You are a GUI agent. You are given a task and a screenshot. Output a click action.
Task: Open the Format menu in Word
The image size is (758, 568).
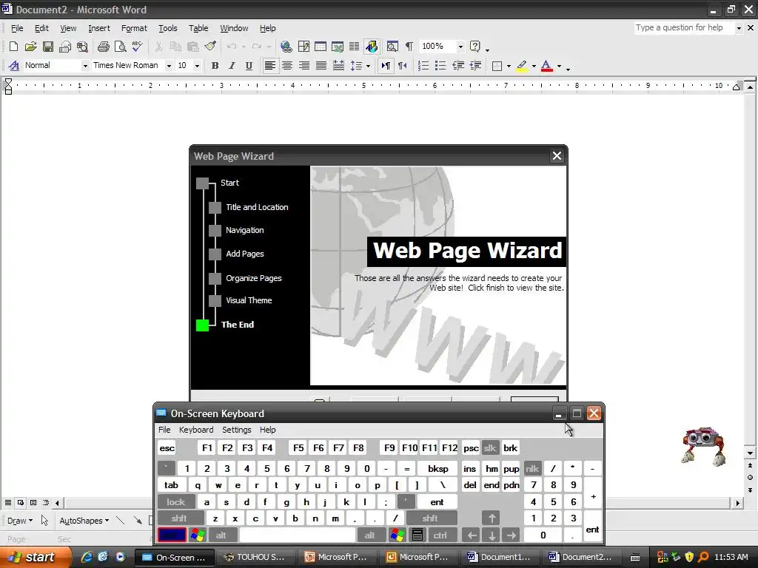pyautogui.click(x=134, y=29)
